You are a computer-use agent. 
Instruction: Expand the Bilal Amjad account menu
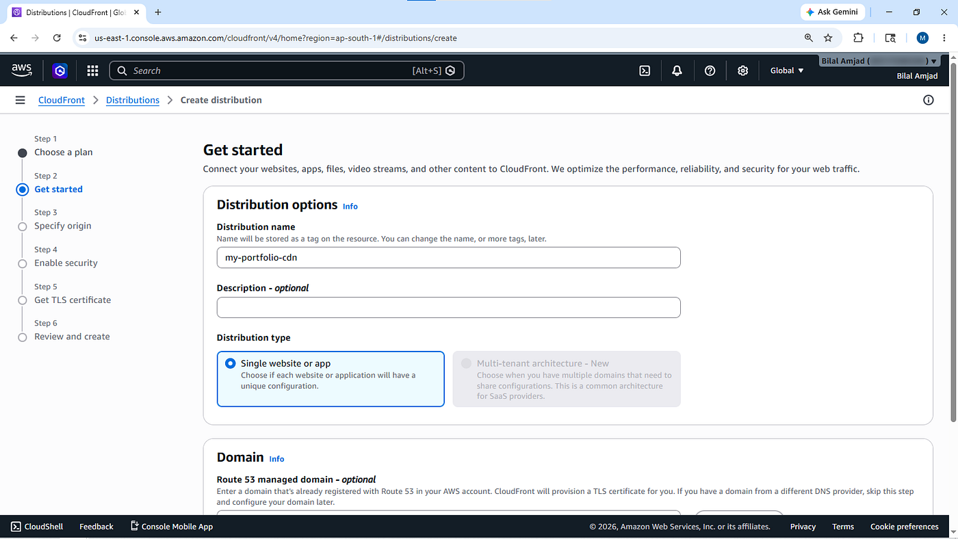879,61
